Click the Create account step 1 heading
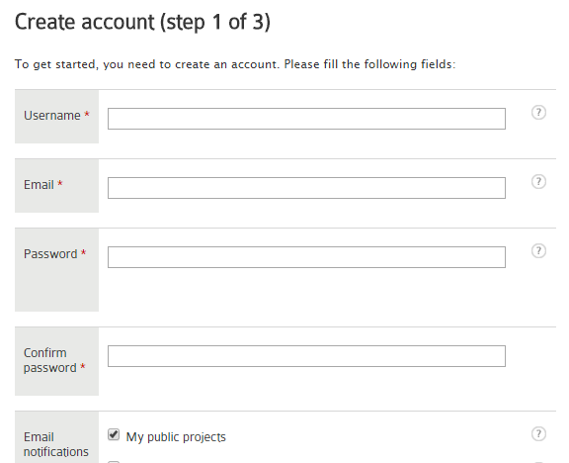 pyautogui.click(x=142, y=22)
